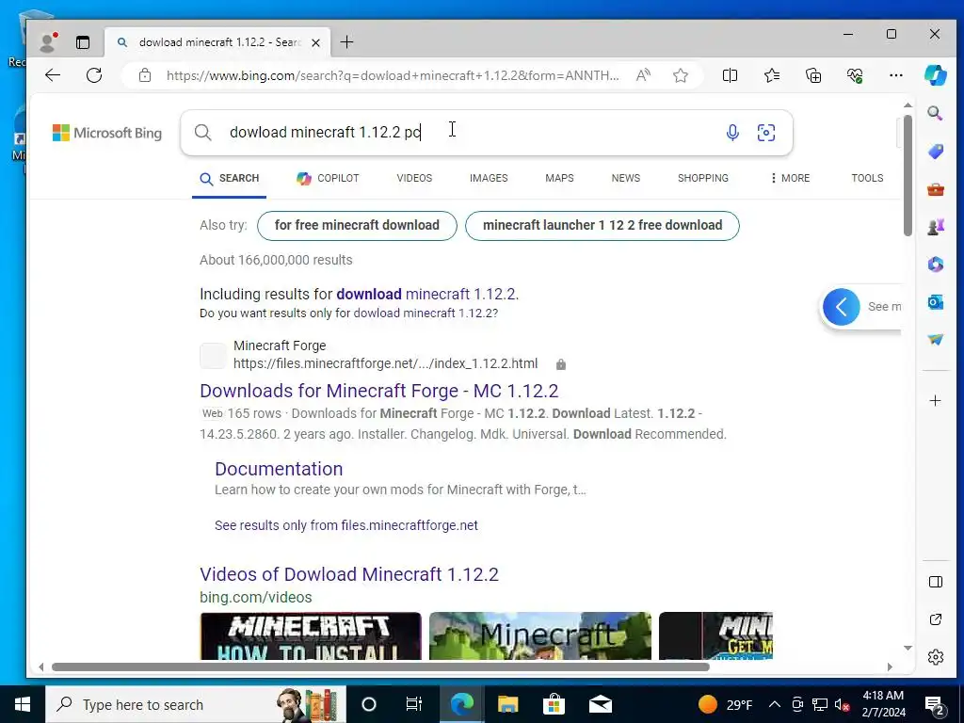This screenshot has width=964, height=723.
Task: Open Drop paper plane in the Edge sidebar
Action: click(x=935, y=339)
